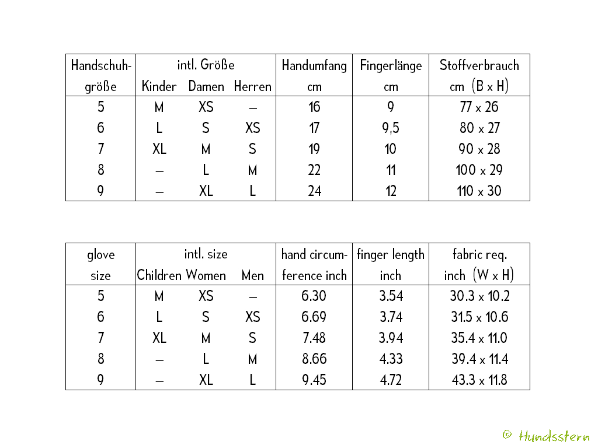The image size is (598, 448).
Task: Select the Stoffverbrauch column header
Action: pos(479,75)
